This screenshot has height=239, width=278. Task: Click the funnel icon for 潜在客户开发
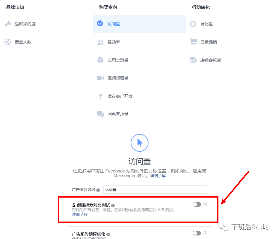[100, 96]
